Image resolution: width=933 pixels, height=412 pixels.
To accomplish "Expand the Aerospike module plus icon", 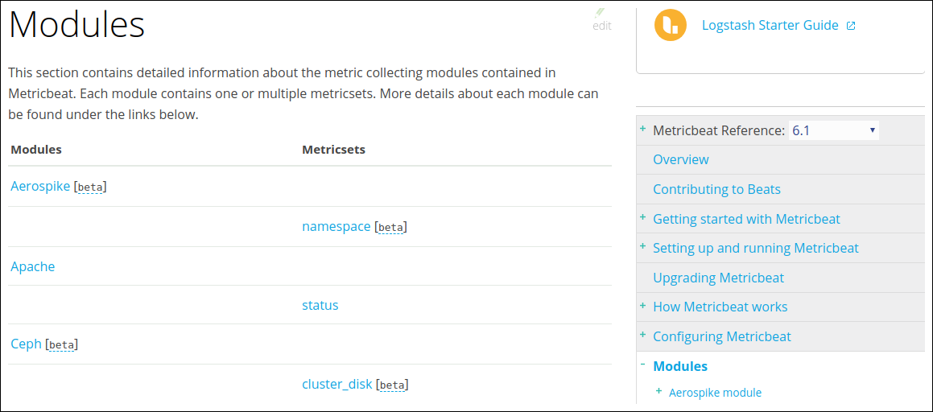I will coord(658,391).
